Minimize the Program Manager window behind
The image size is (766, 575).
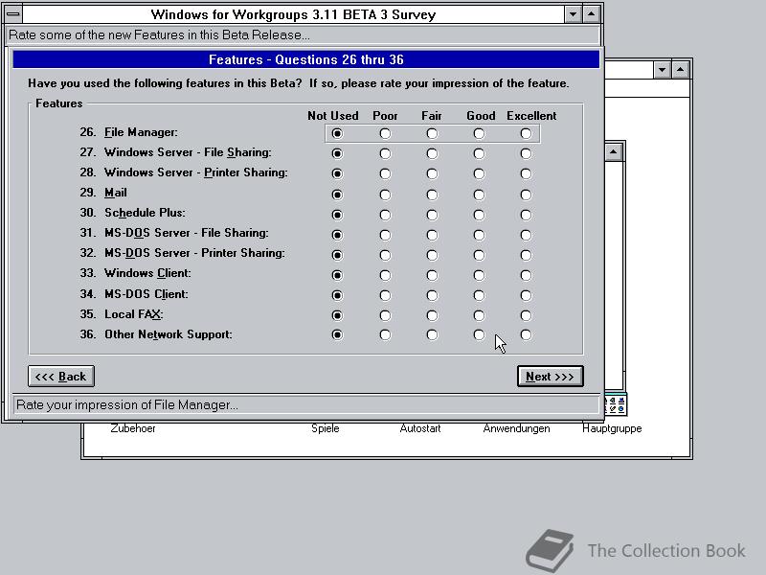662,70
